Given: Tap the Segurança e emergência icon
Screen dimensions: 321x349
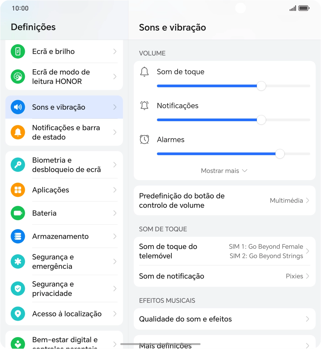Looking at the screenshot, I should [17, 261].
